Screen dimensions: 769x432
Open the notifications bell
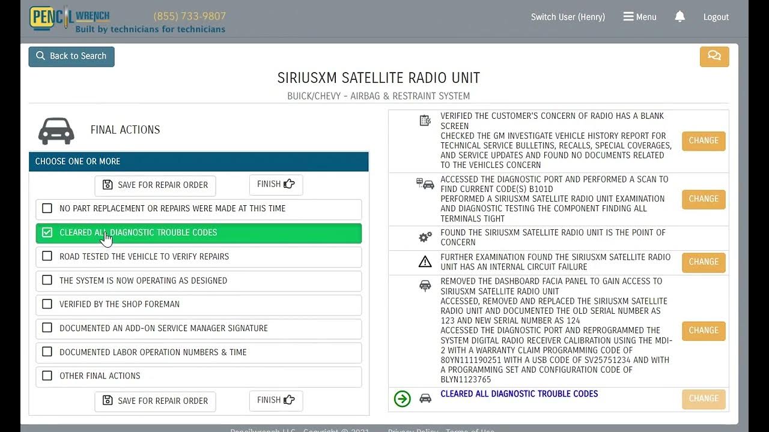tap(679, 17)
